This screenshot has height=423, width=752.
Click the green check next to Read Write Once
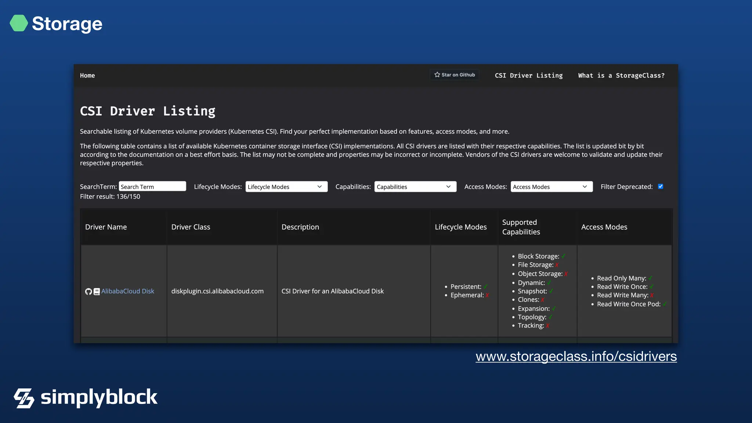[x=651, y=287]
